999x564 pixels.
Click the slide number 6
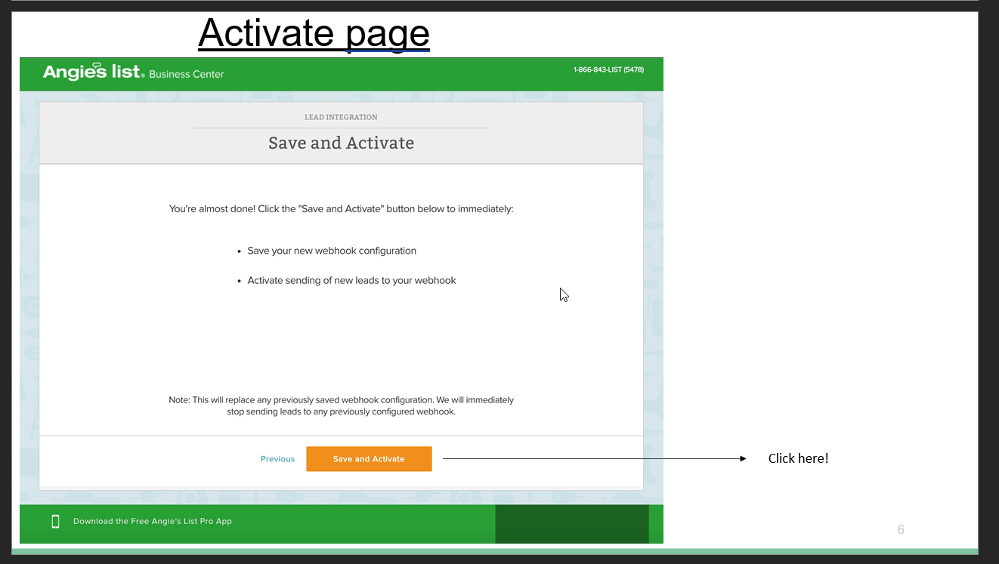900,529
